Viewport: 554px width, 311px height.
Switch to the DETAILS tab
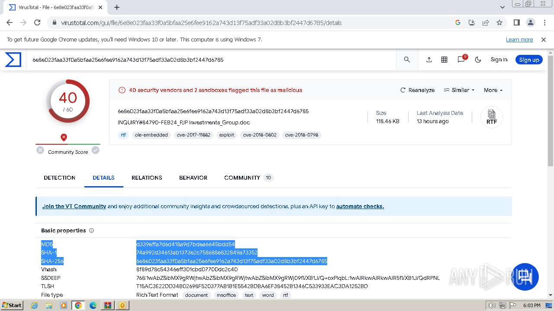click(x=103, y=178)
